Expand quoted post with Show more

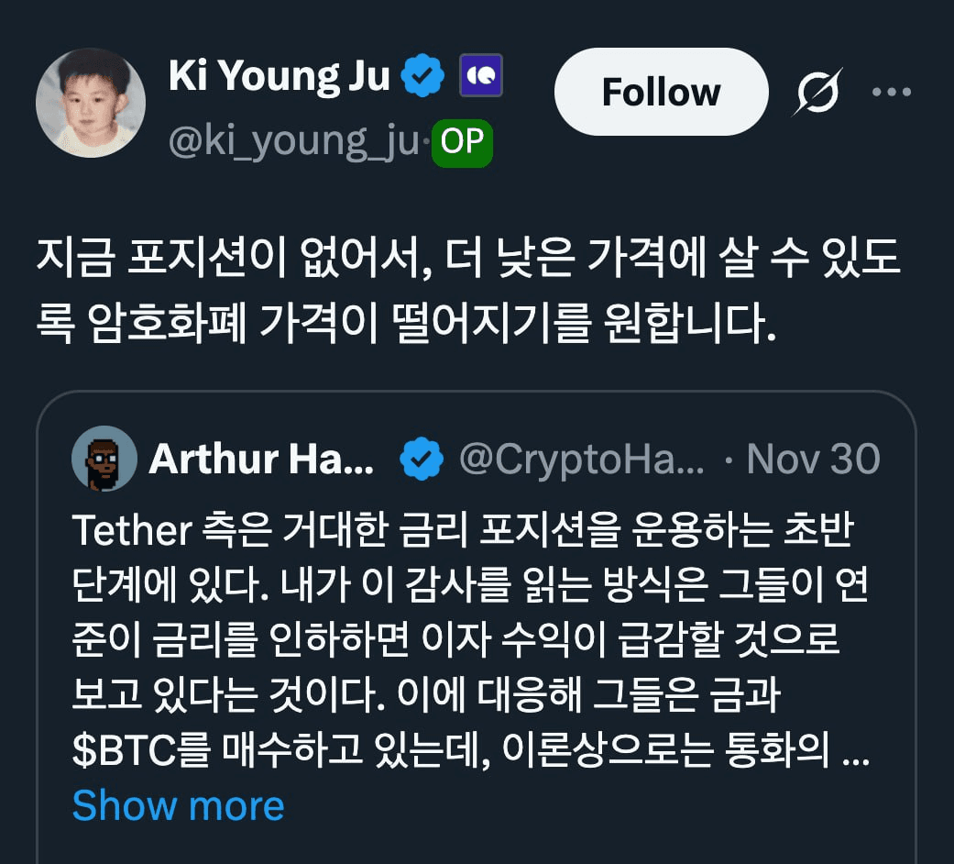tap(178, 805)
